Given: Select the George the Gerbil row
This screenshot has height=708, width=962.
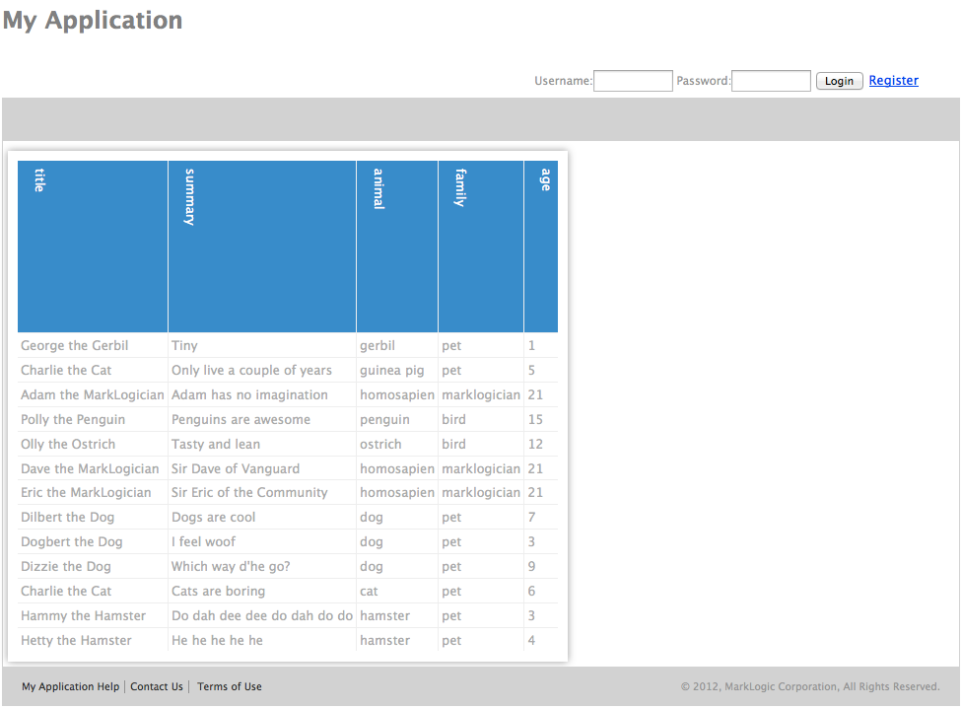Looking at the screenshot, I should click(75, 346).
